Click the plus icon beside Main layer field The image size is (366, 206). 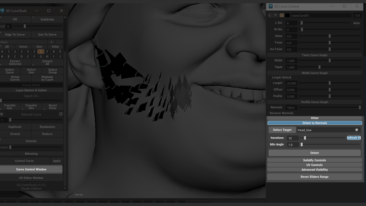pos(51,42)
